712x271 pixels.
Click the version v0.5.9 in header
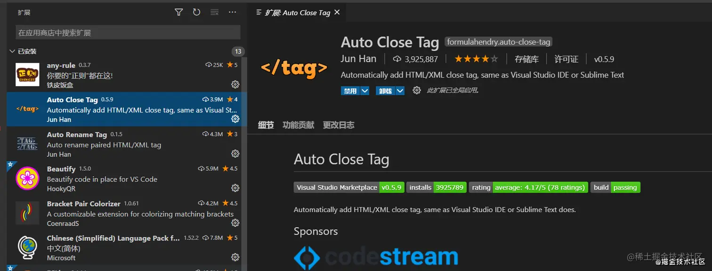(604, 59)
